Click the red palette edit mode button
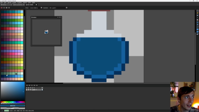199x112 pixels. 2,8
